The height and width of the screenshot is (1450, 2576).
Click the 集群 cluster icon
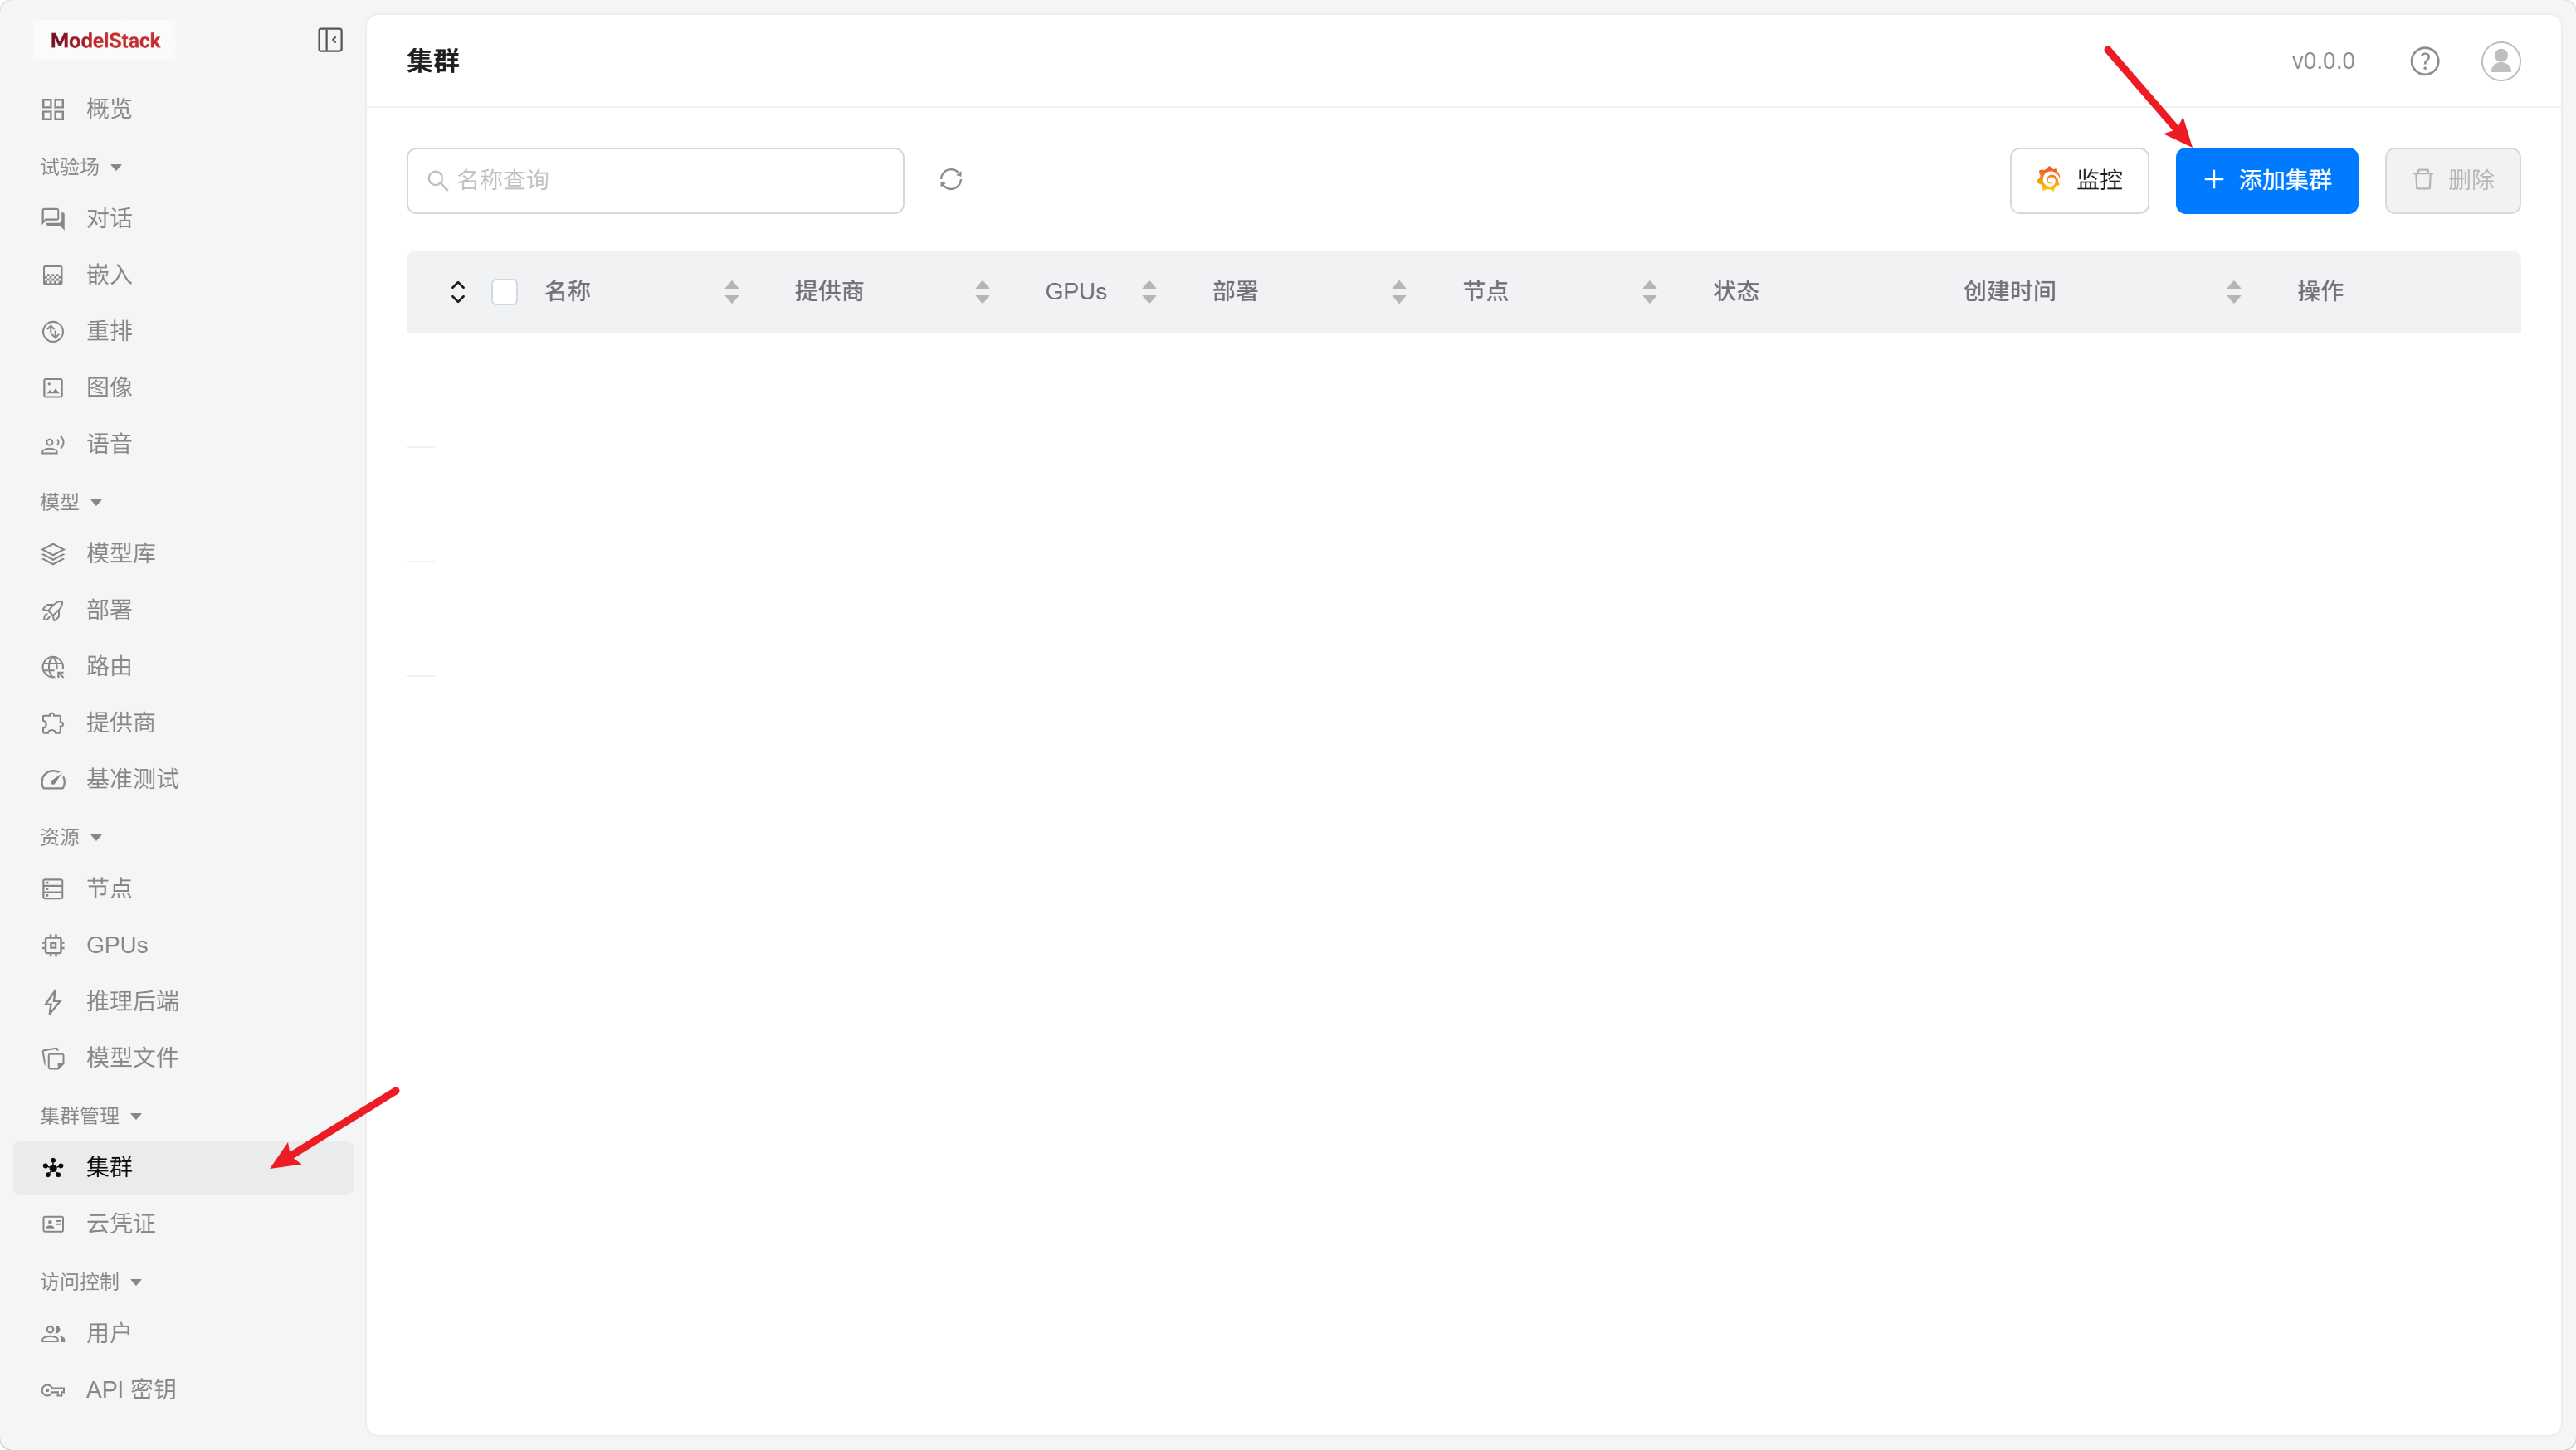[x=53, y=1167]
